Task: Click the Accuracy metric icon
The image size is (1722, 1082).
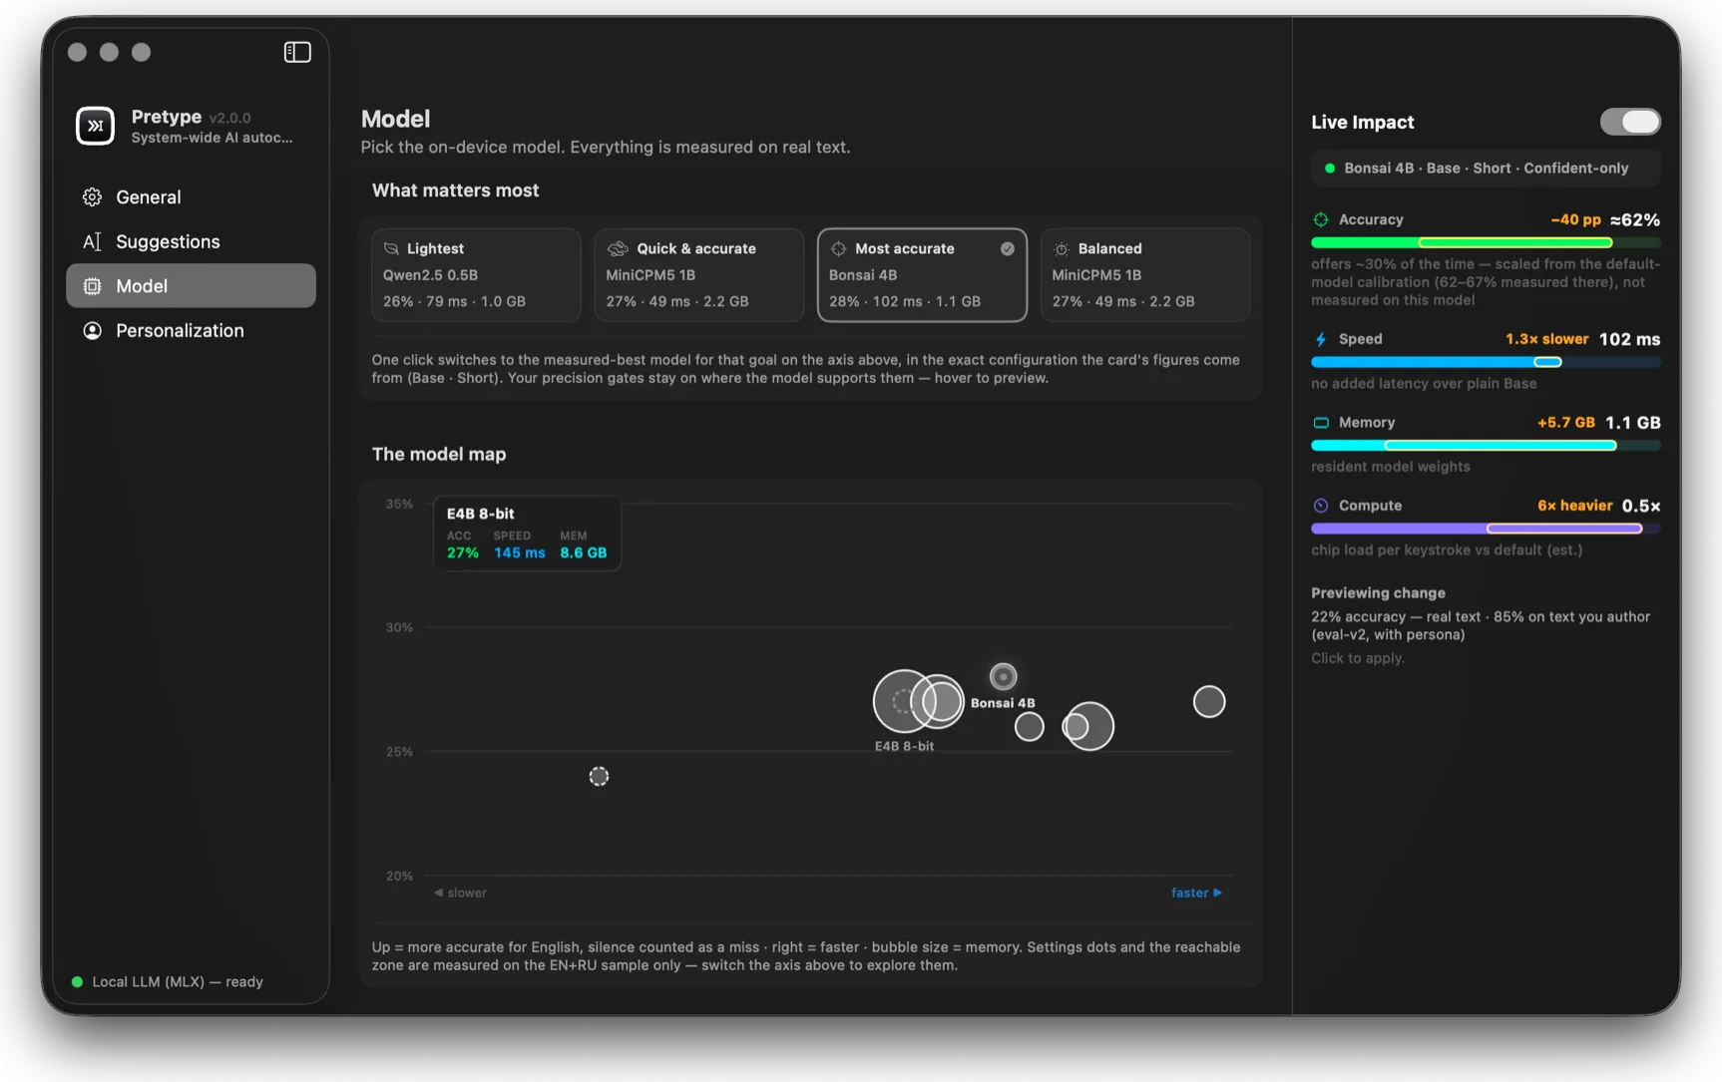Action: 1321,219
